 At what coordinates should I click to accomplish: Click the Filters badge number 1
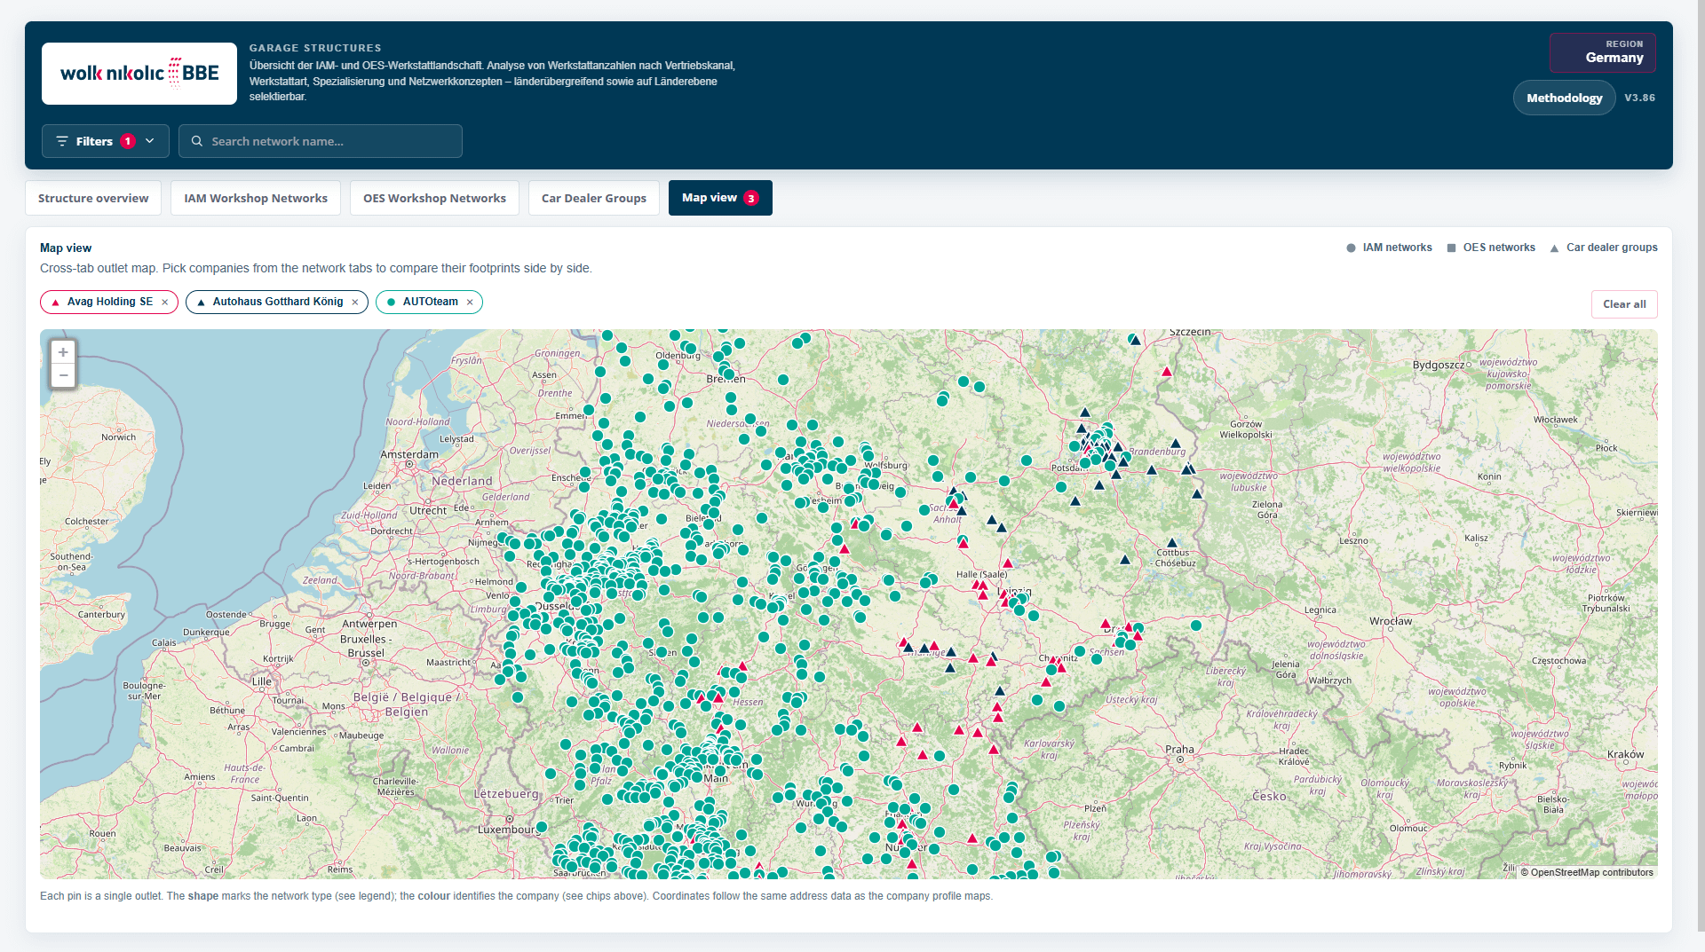coord(128,141)
